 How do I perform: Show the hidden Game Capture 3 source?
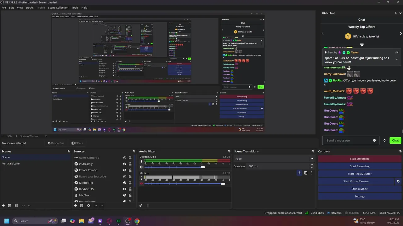coord(125,158)
